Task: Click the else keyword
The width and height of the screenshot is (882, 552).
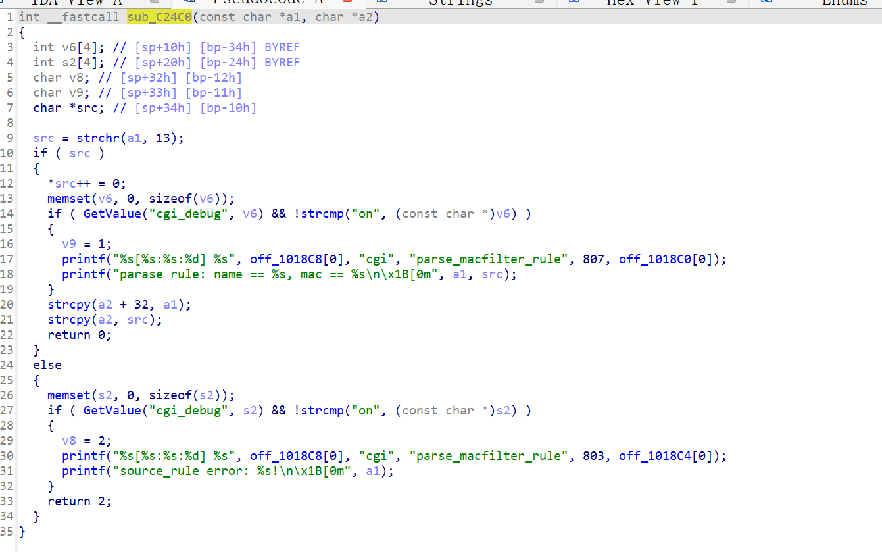Action: point(47,365)
